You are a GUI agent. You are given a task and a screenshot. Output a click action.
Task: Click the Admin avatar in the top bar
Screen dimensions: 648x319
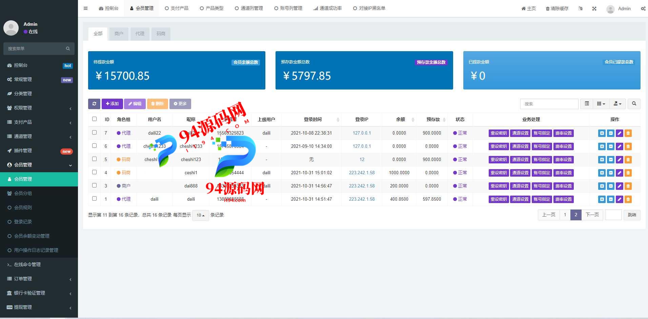pyautogui.click(x=610, y=9)
